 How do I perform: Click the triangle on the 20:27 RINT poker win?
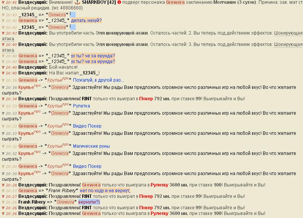point(3,197)
